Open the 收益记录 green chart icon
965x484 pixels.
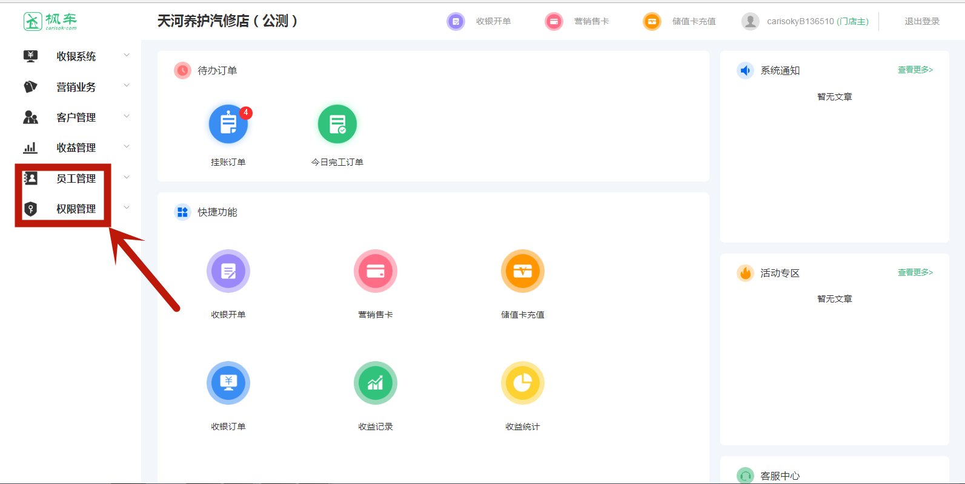376,383
